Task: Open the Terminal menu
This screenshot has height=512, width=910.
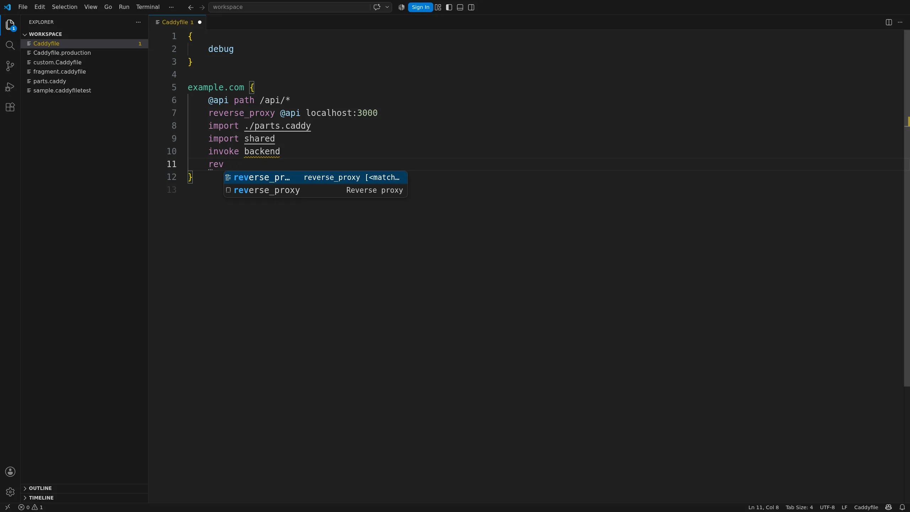Action: 148,7
